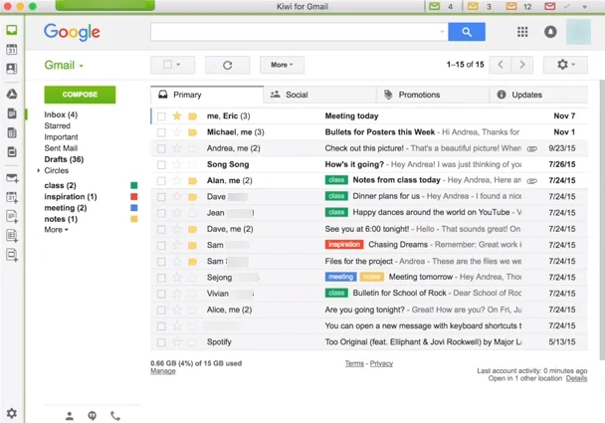Open Google Drive from the Kiwi sidebar
The width and height of the screenshot is (605, 423).
[x=12, y=94]
